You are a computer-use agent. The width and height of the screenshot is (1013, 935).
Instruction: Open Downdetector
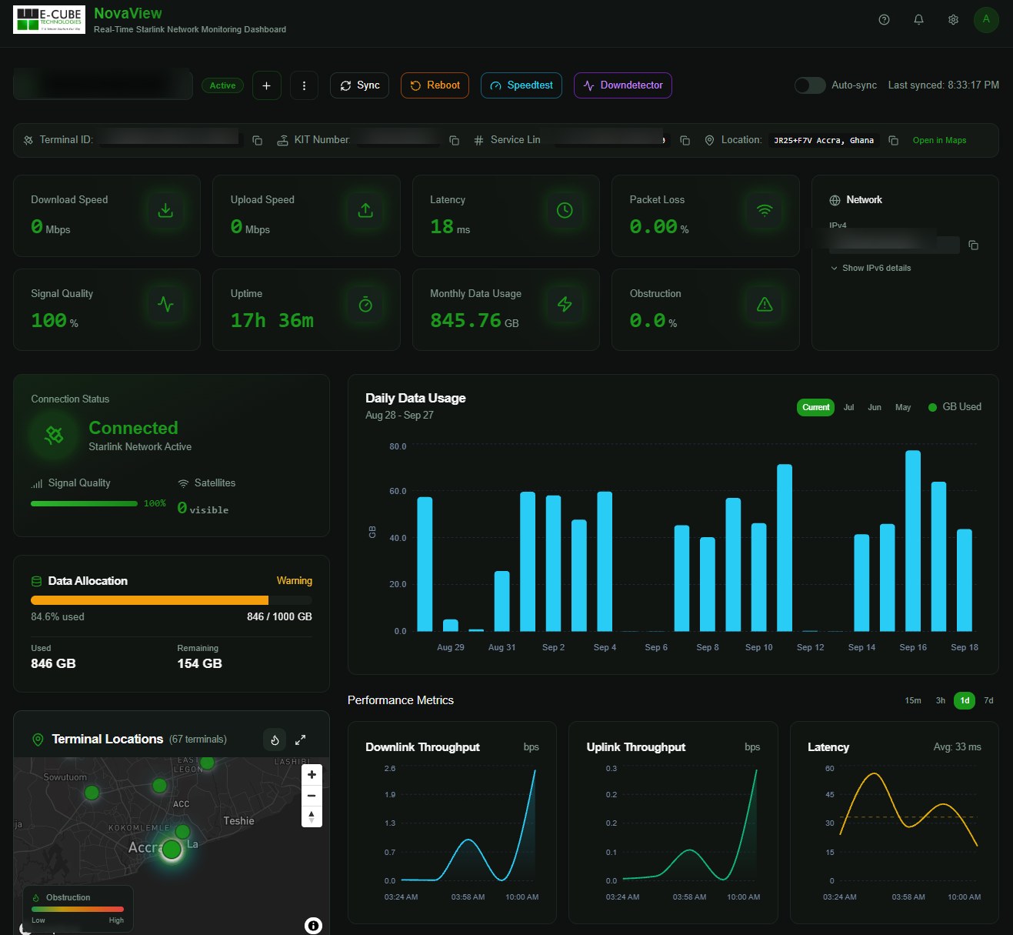click(623, 85)
